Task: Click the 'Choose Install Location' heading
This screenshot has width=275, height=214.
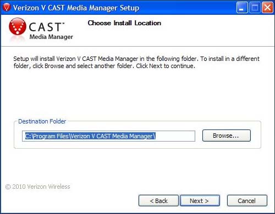Action: [124, 23]
